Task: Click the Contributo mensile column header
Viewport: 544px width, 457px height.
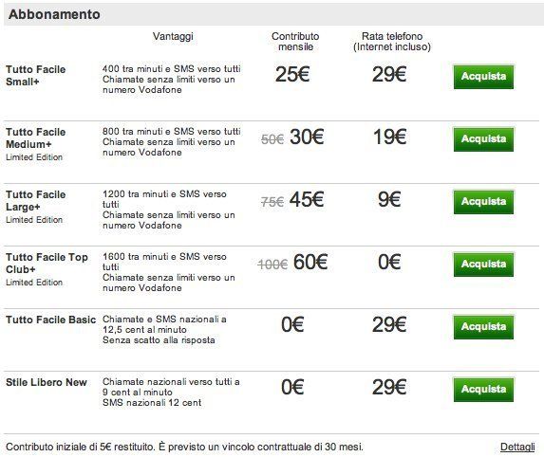Action: pyautogui.click(x=295, y=42)
